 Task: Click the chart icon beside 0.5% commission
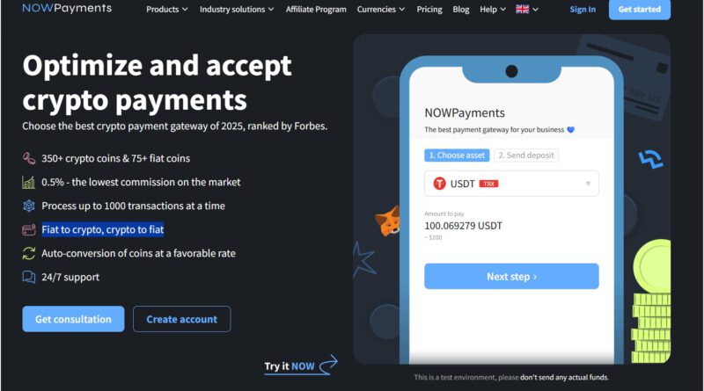(29, 182)
